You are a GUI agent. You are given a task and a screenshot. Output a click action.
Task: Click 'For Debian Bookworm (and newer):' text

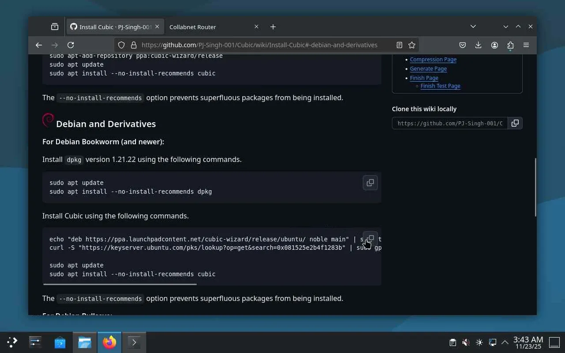[103, 142]
